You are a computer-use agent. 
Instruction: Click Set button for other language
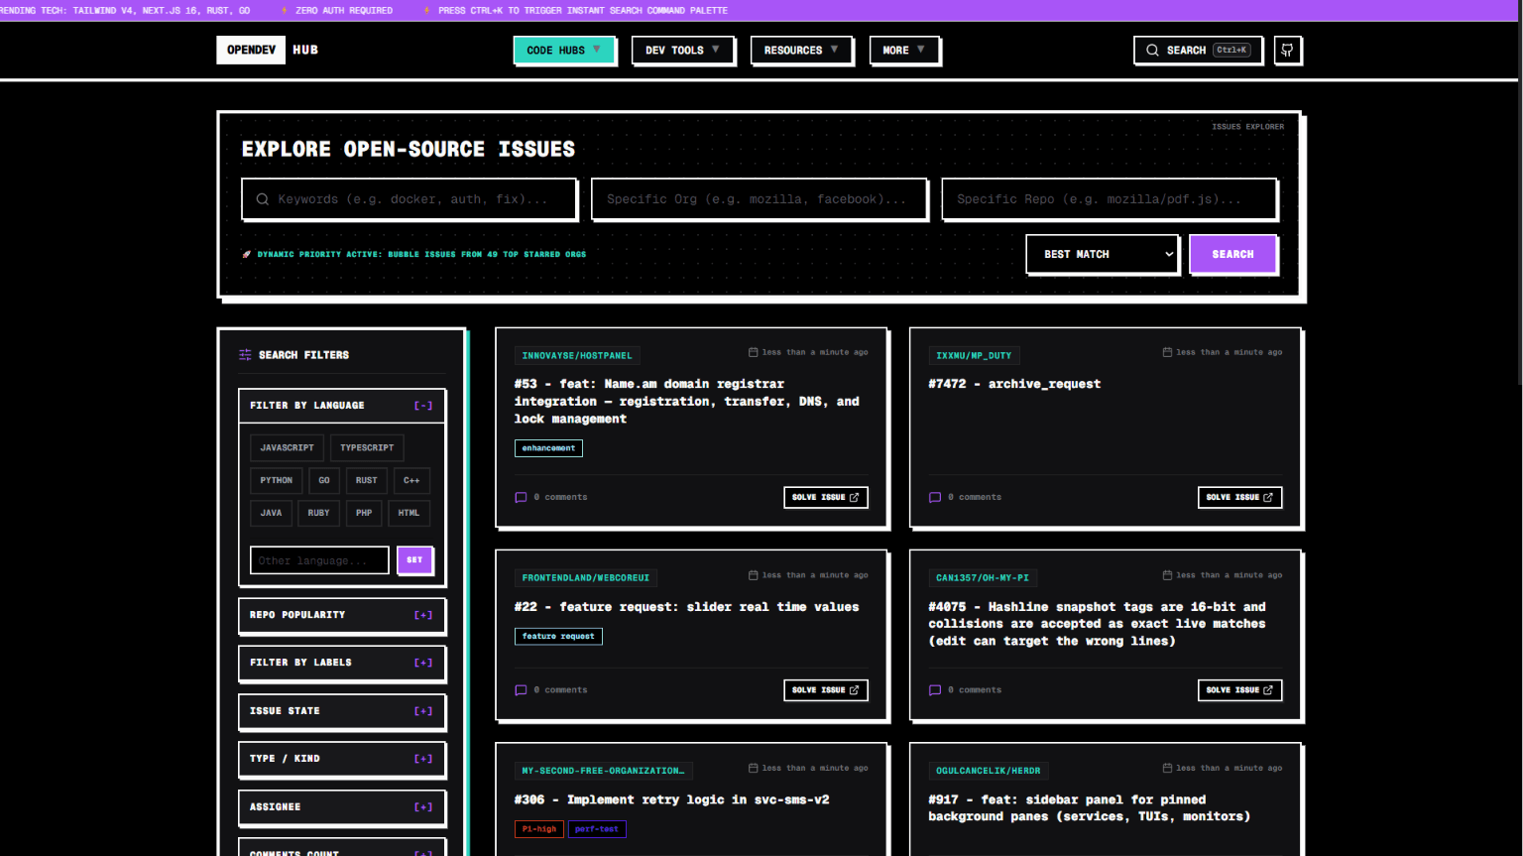(x=414, y=560)
